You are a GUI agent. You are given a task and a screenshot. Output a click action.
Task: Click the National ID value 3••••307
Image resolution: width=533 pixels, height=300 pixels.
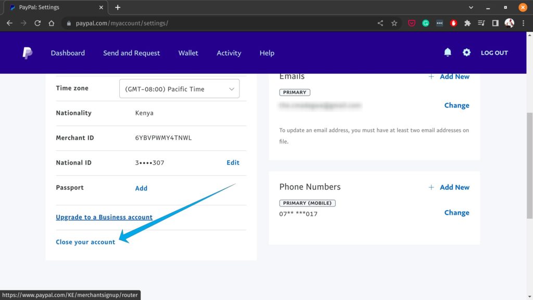149,163
